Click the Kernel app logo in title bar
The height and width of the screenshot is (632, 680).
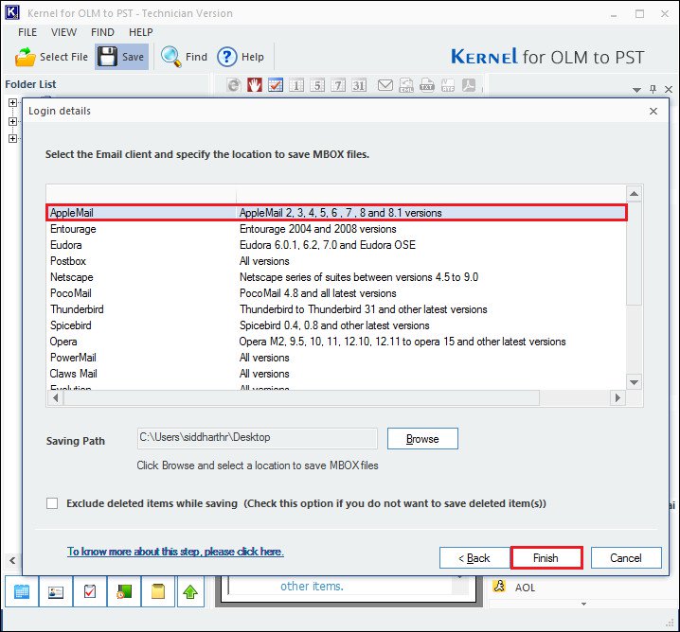(11, 12)
